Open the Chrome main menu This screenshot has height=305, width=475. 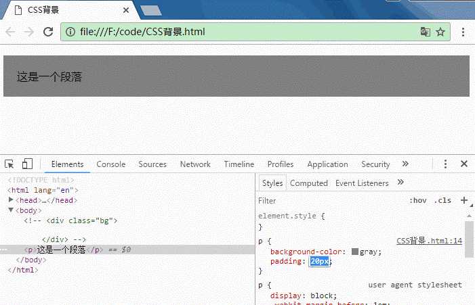click(463, 32)
